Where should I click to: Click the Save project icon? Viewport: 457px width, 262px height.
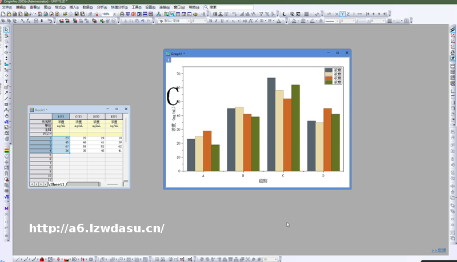[x=77, y=14]
